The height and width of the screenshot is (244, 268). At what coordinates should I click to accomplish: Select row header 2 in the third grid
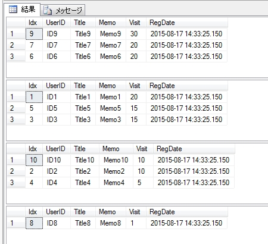pos(16,171)
